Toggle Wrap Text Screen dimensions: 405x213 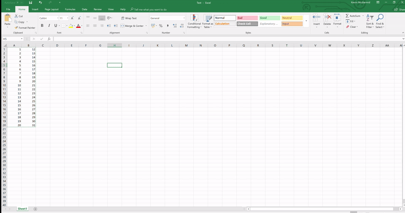pyautogui.click(x=129, y=18)
